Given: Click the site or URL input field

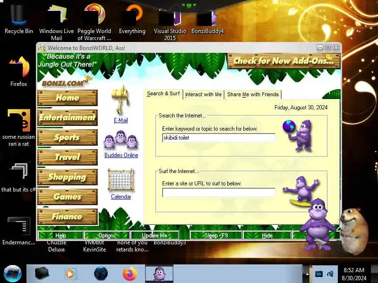Looking at the screenshot, I should [219, 193].
